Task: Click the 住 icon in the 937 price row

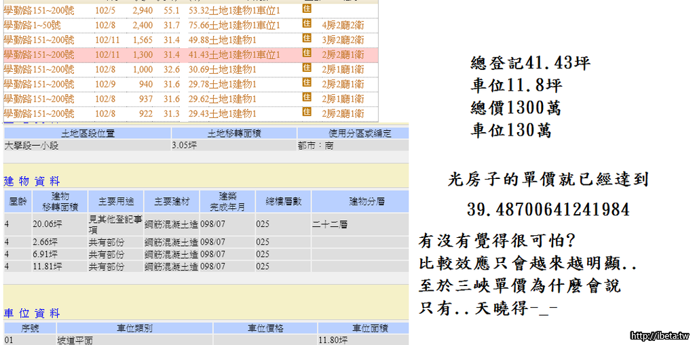Action: (306, 98)
